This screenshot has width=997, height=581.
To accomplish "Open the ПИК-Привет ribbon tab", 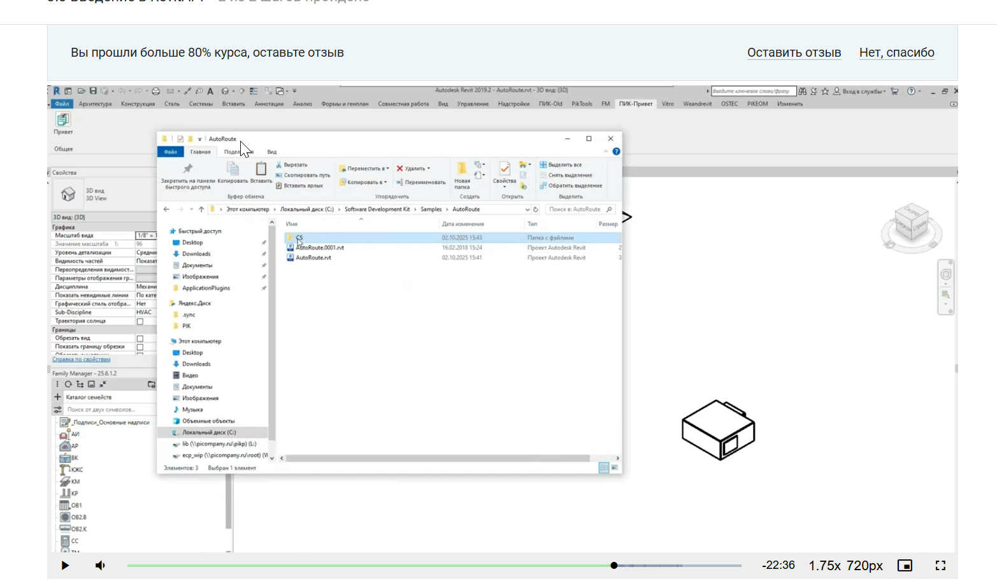I will tap(635, 104).
